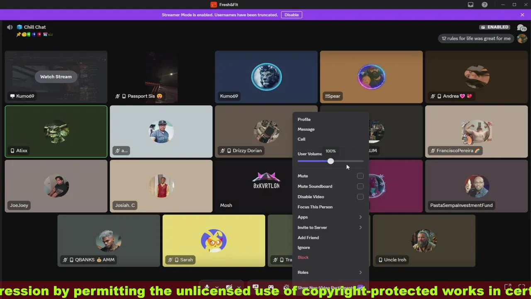531x299 pixels.
Task: Click Josiah. C's avatar
Action: click(x=161, y=186)
